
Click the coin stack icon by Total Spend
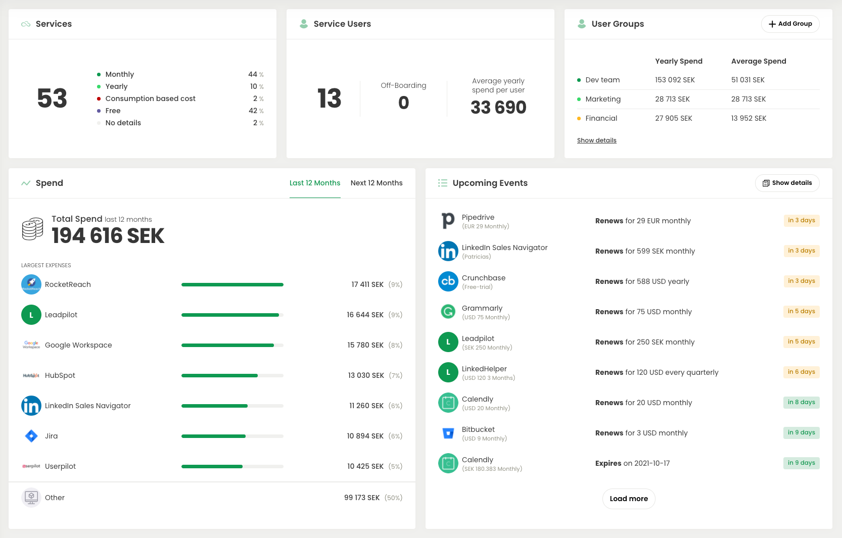click(x=32, y=229)
